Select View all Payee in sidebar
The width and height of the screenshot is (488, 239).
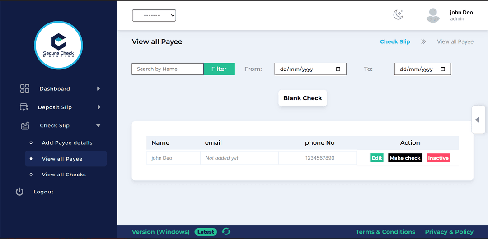[66, 159]
